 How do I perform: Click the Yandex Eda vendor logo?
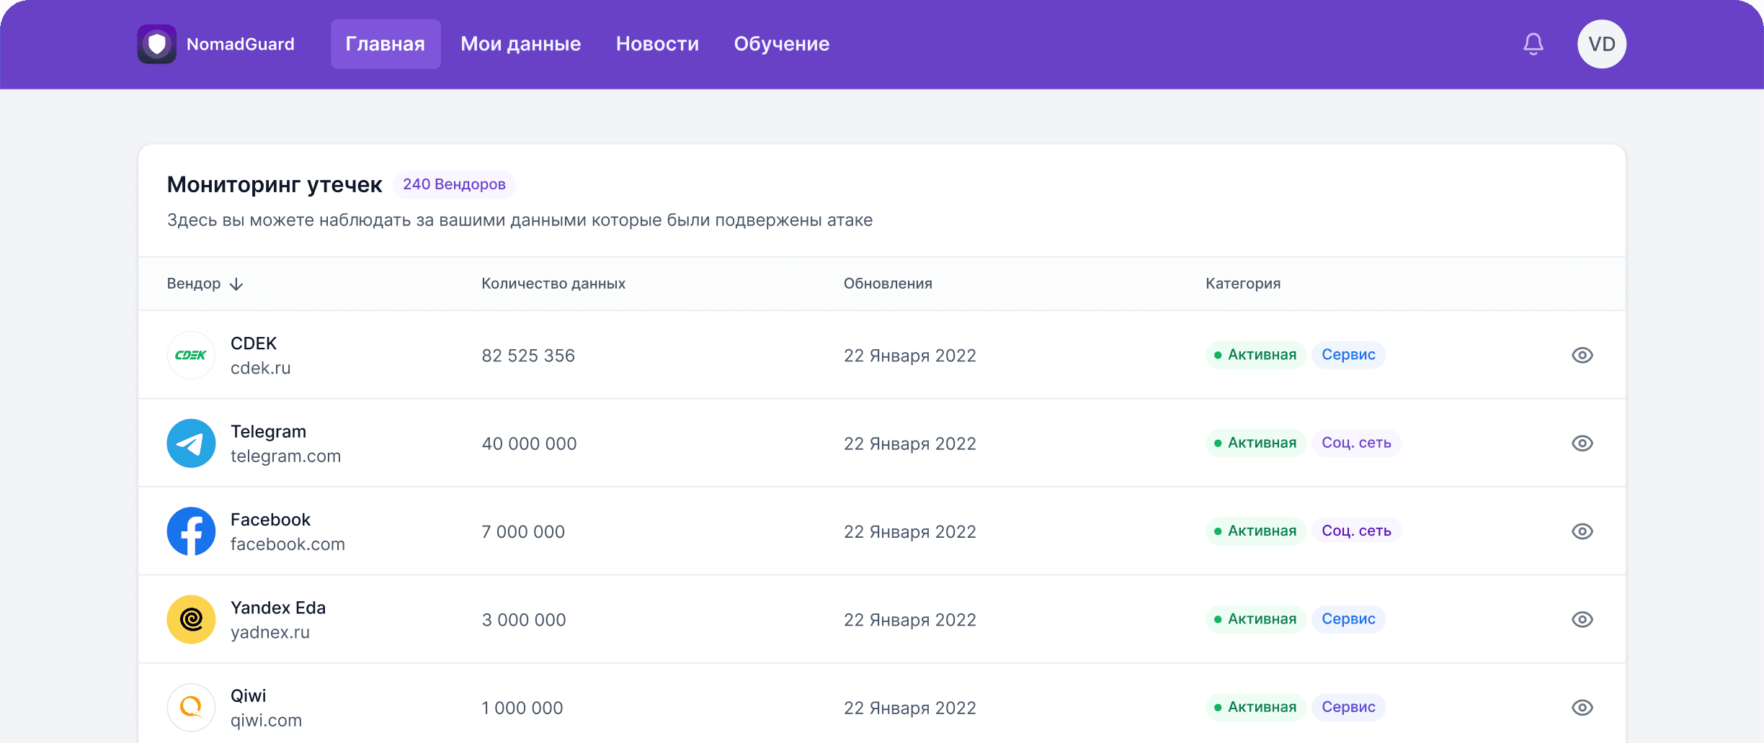[191, 619]
